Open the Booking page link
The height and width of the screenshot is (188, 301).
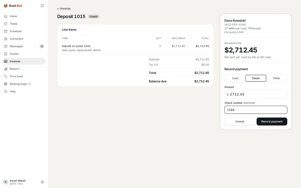24,84
